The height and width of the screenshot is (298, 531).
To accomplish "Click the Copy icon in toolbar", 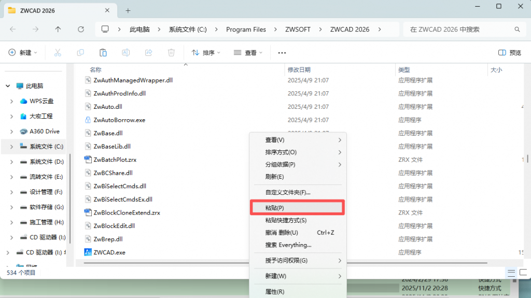I will pos(80,52).
